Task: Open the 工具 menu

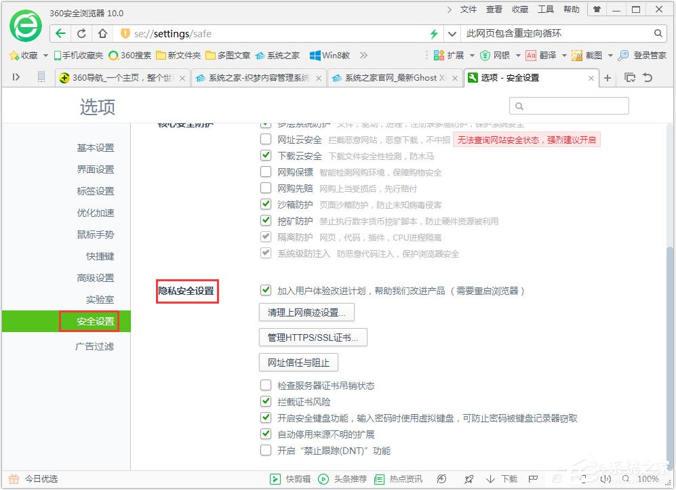Action: 545,9
